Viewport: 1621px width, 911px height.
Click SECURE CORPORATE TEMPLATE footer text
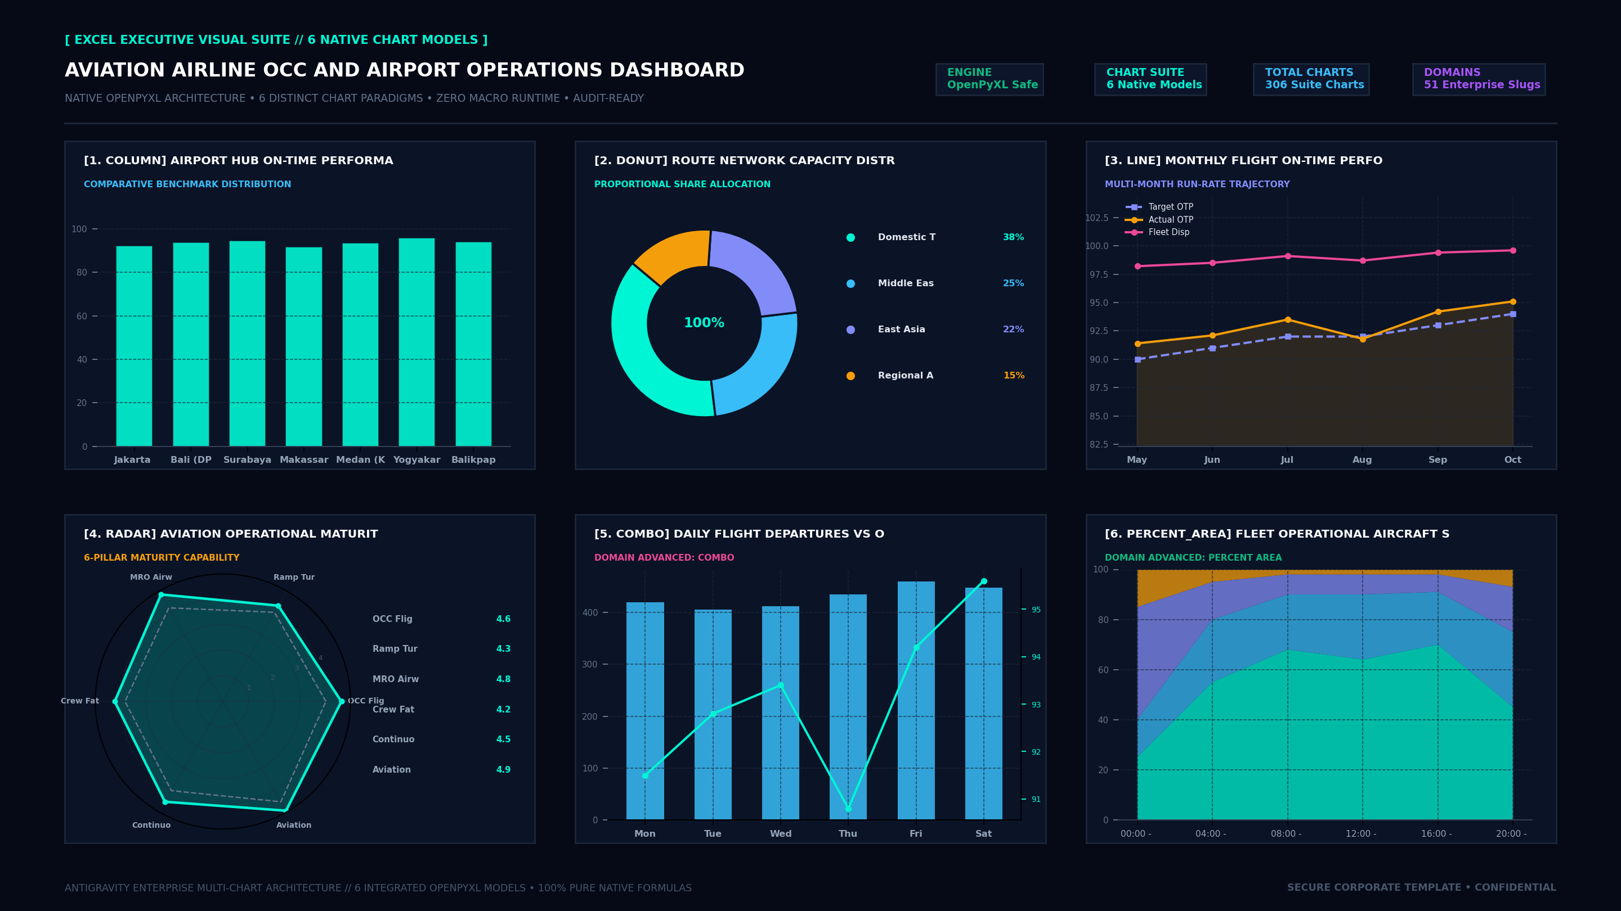[x=1422, y=888]
